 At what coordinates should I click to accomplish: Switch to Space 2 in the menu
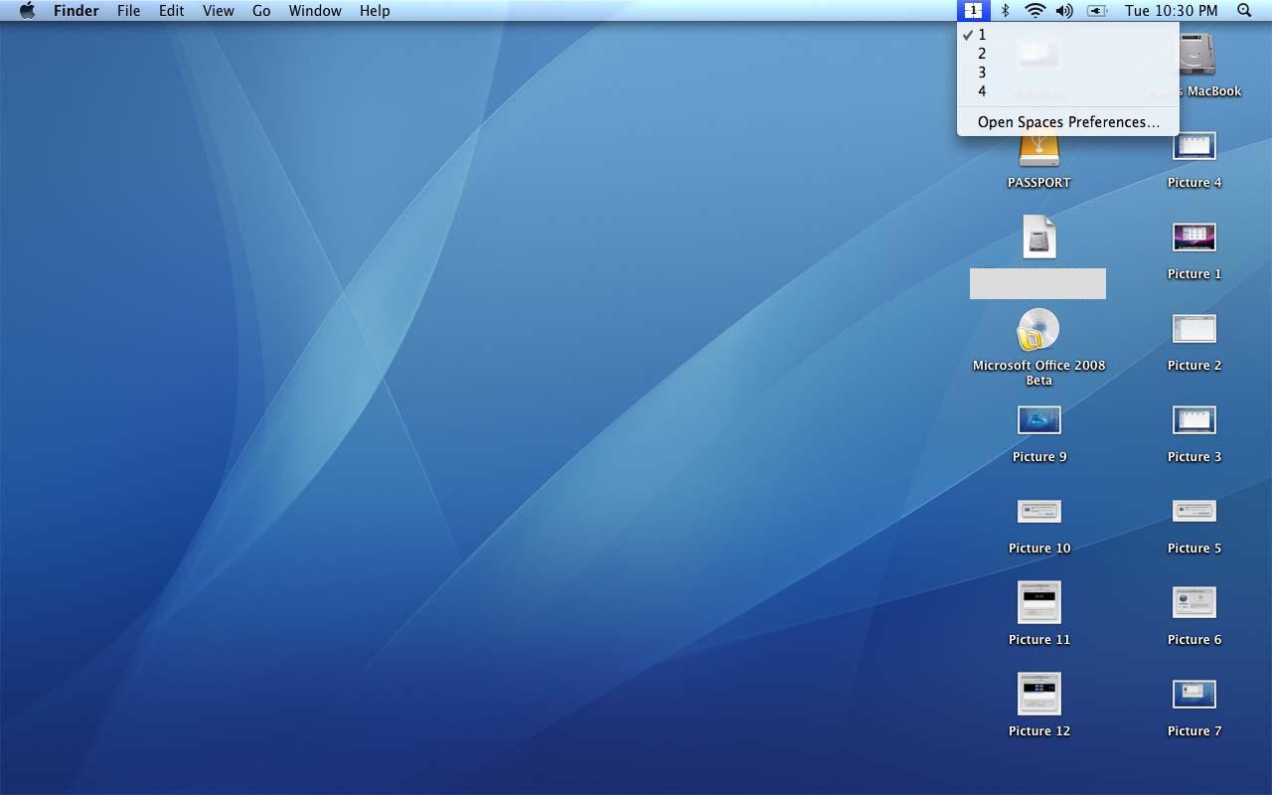pos(982,54)
